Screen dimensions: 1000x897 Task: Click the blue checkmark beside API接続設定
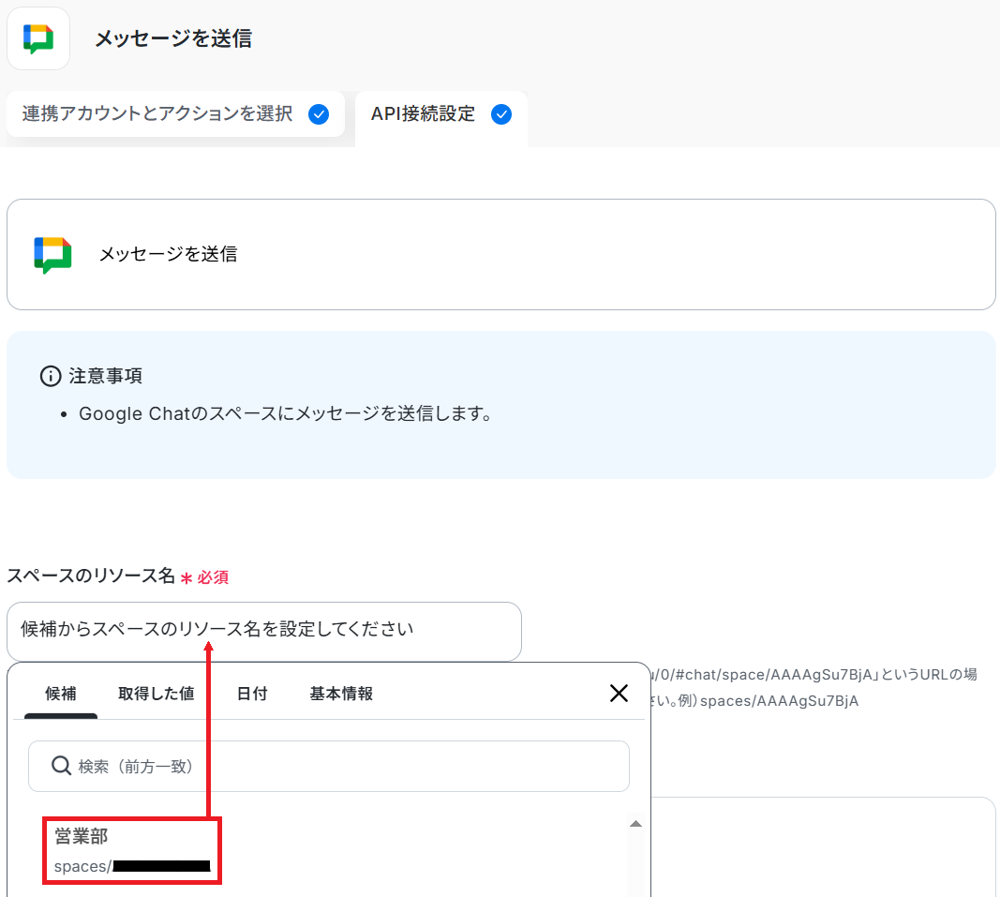pos(501,114)
